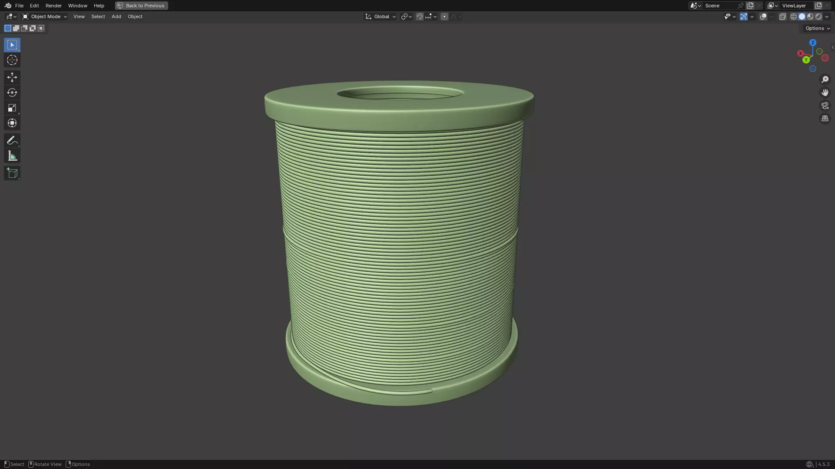Activate the 3D Cursor tool
The width and height of the screenshot is (835, 469).
click(x=12, y=60)
